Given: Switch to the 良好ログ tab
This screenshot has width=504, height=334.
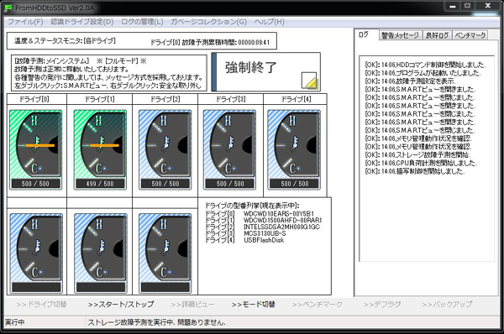Looking at the screenshot, I should click(x=437, y=35).
